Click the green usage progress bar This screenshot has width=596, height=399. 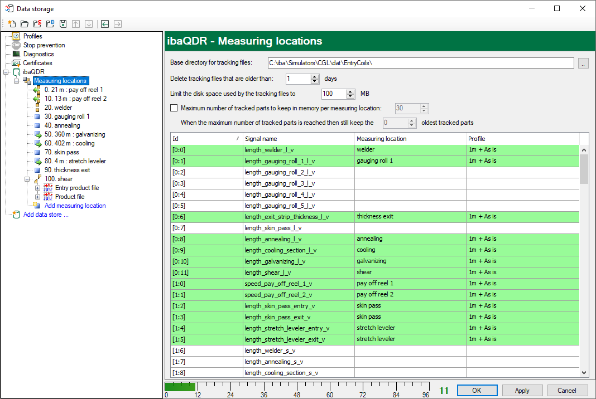[x=180, y=387]
